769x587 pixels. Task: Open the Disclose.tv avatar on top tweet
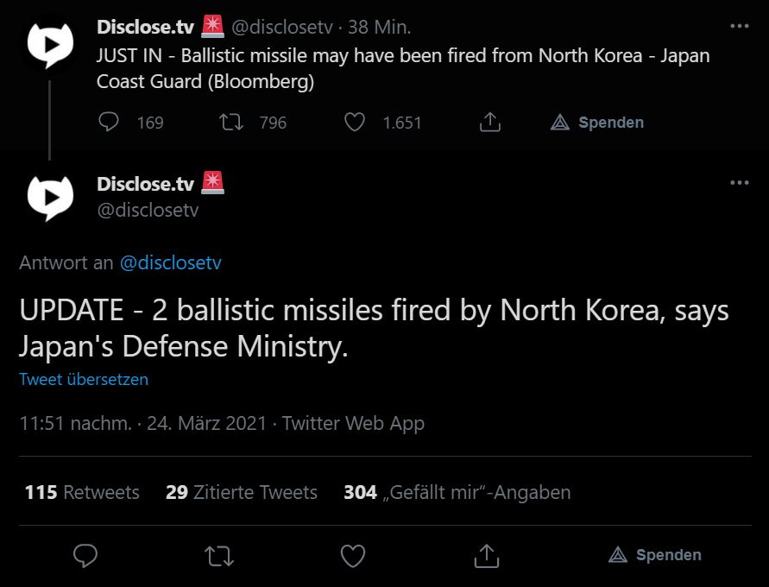pos(50,45)
